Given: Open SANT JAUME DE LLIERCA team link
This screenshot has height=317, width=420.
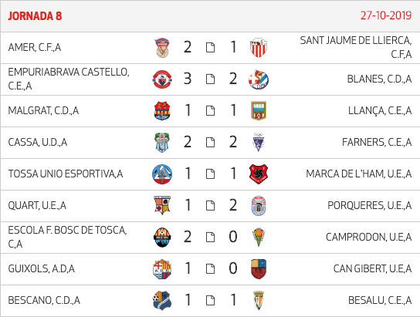Looking at the screenshot, I should pyautogui.click(x=356, y=47).
